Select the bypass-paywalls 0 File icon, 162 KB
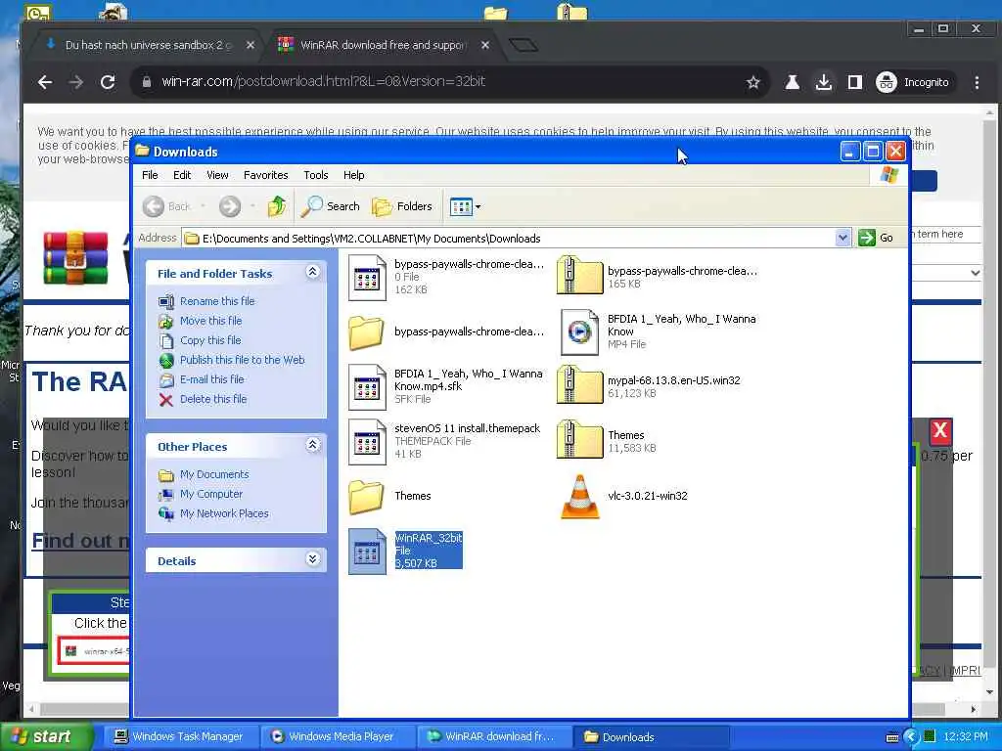 click(367, 277)
